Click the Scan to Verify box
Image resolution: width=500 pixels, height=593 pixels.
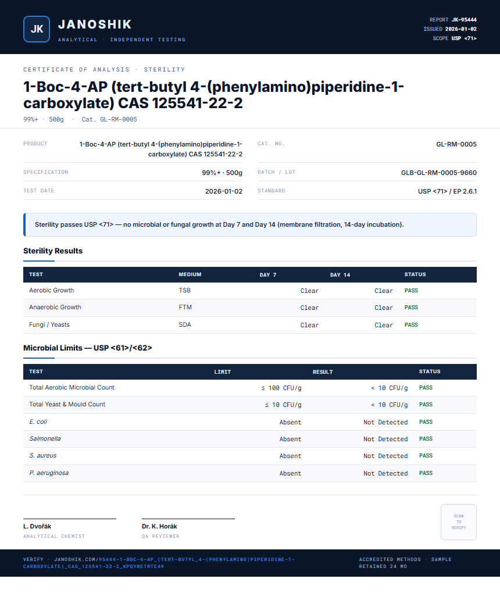458,521
